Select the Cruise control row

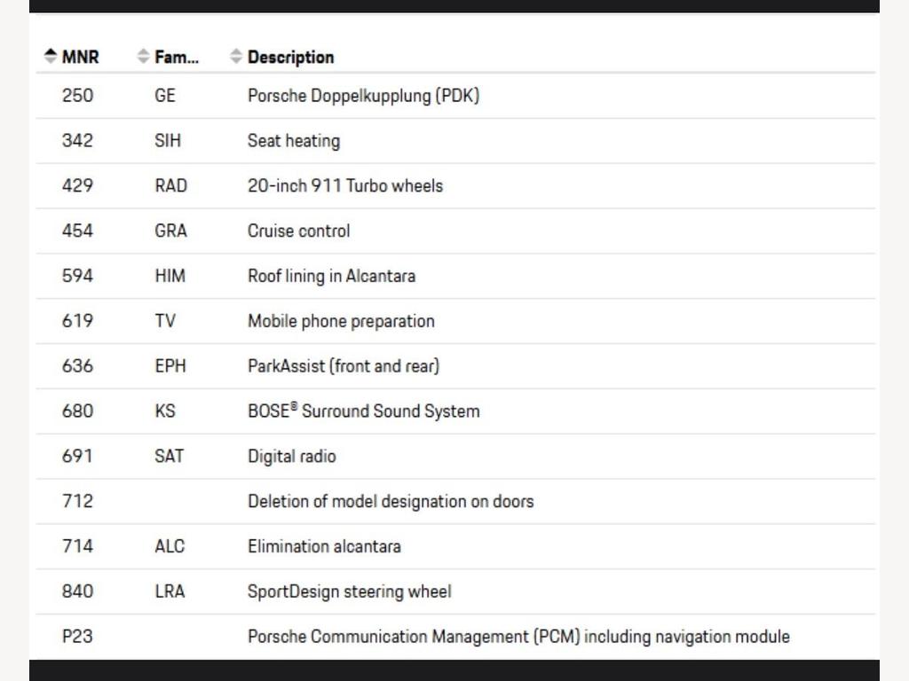tap(455, 231)
